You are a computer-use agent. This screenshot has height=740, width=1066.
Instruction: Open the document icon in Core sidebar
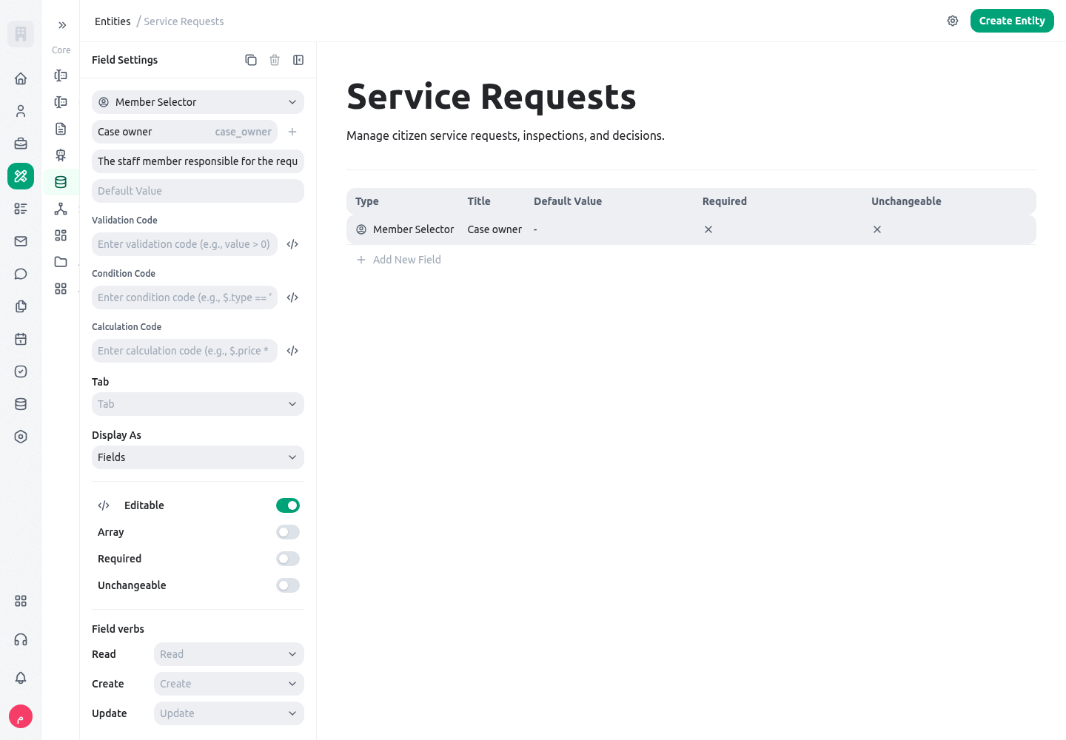(61, 129)
